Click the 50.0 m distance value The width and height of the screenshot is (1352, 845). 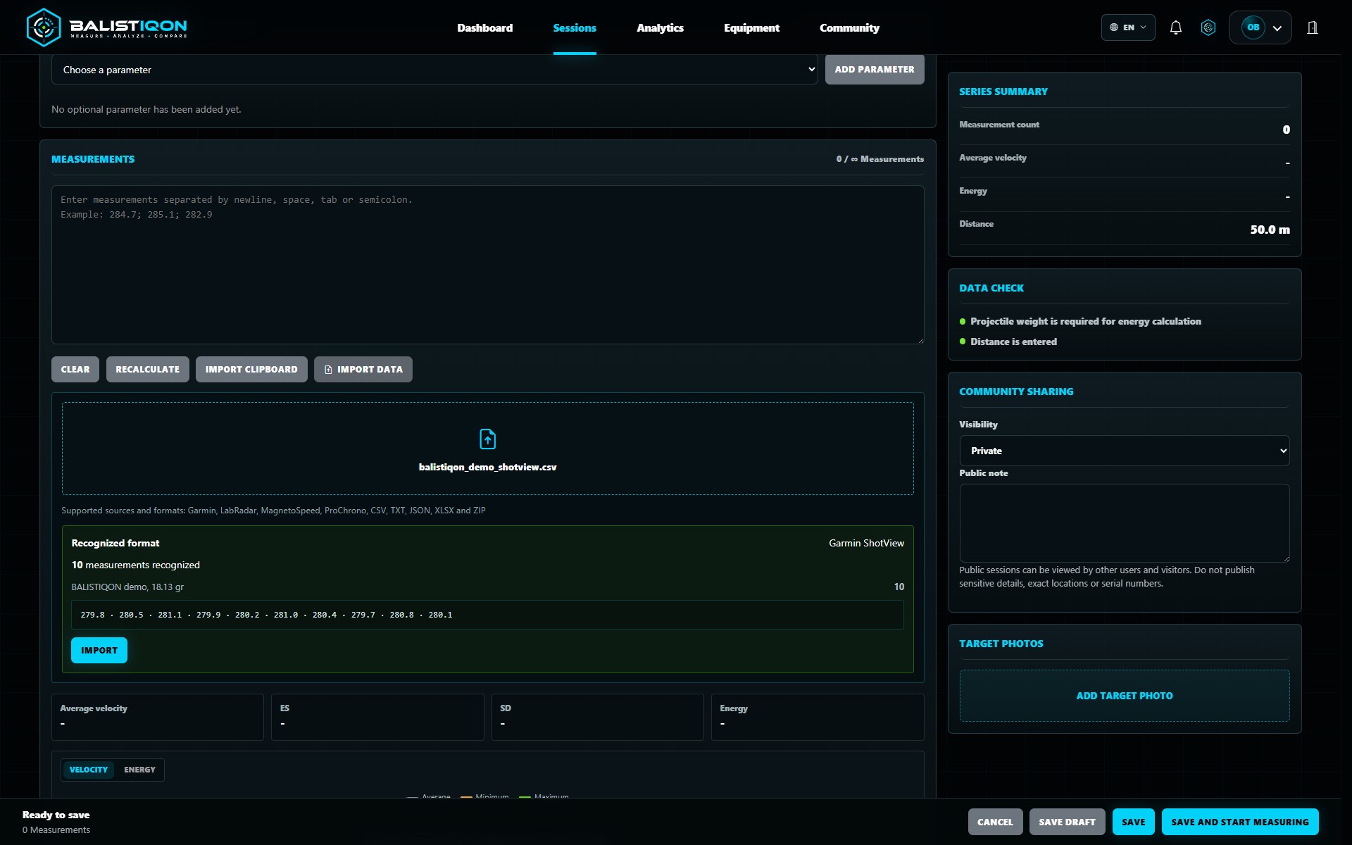(1270, 230)
